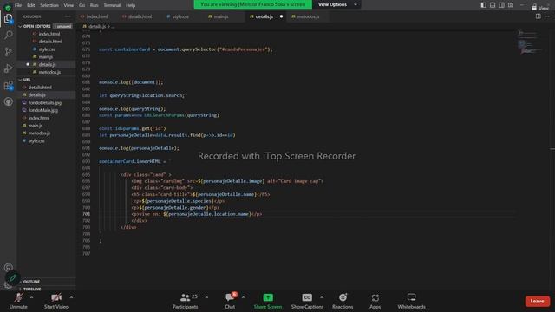Collapse the Open Editors section
Screen dimensions: 555x312
[46, 26]
